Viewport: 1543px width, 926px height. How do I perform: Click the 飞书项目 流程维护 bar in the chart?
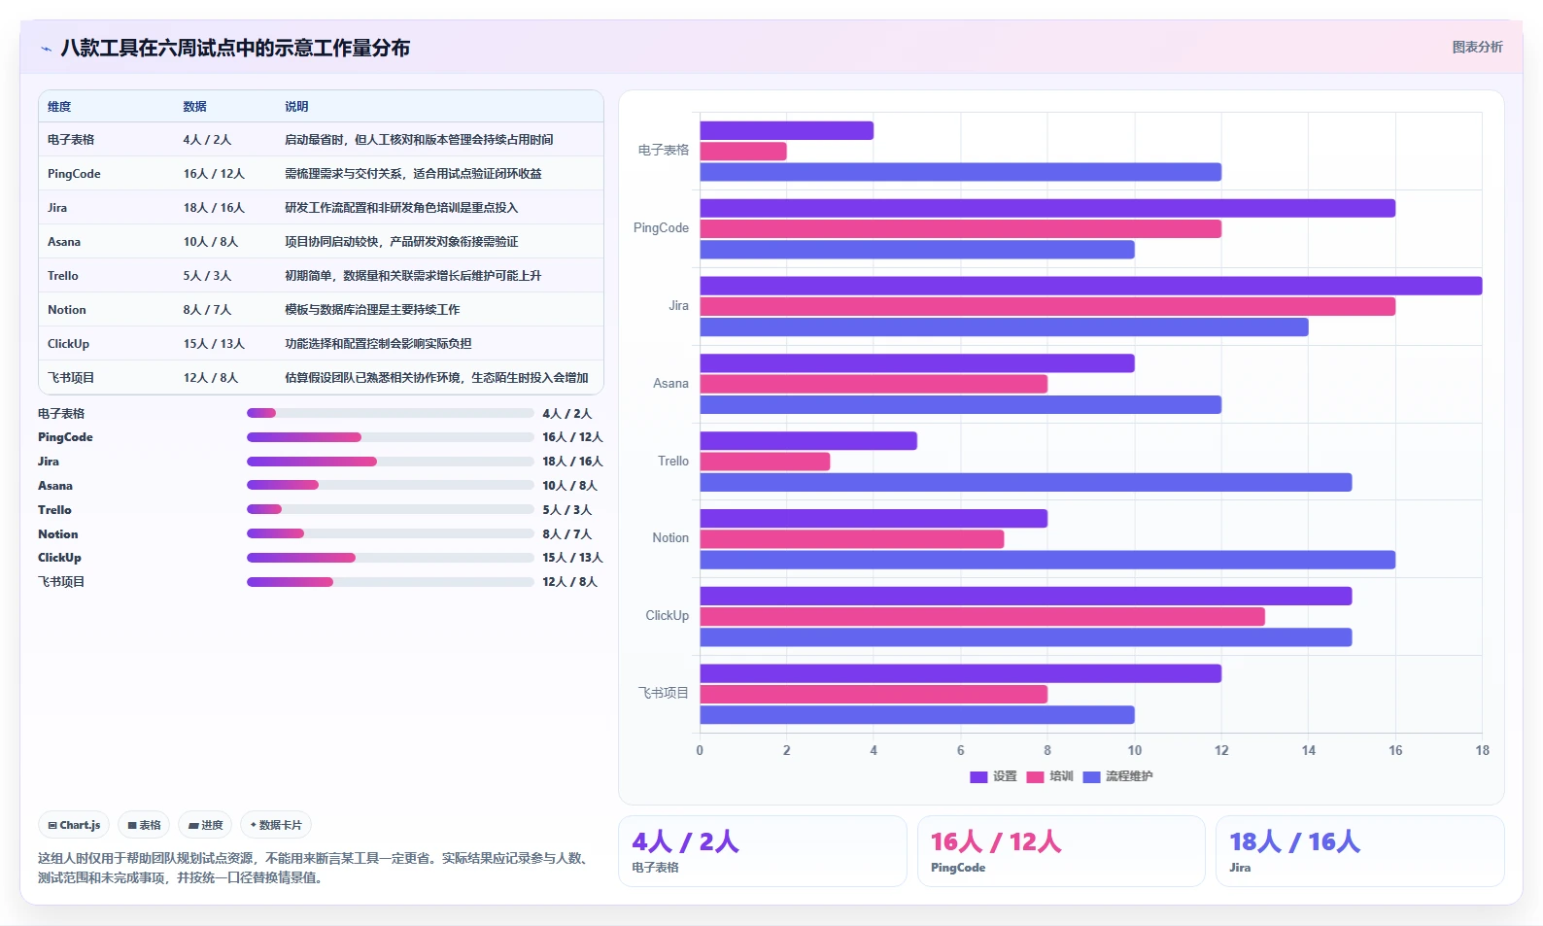tap(917, 715)
